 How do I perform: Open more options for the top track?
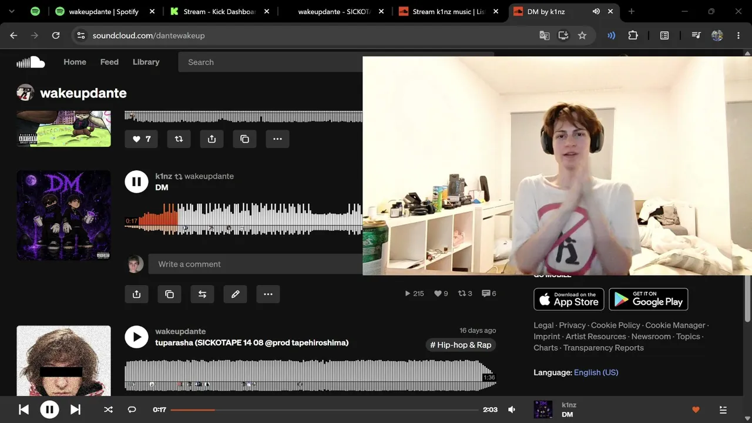277,139
